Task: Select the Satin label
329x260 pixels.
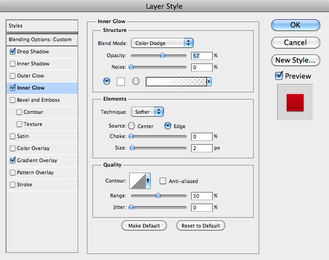Action: (23, 136)
